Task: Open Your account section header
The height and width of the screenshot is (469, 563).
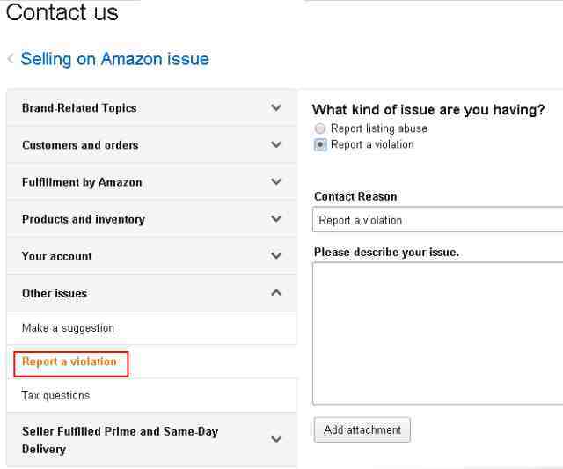Action: (x=57, y=256)
